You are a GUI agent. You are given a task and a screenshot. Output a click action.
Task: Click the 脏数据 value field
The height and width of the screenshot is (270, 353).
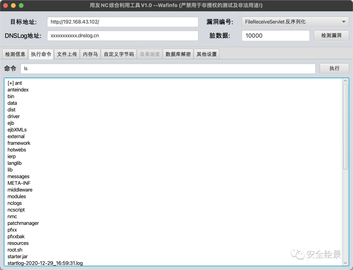(x=276, y=36)
